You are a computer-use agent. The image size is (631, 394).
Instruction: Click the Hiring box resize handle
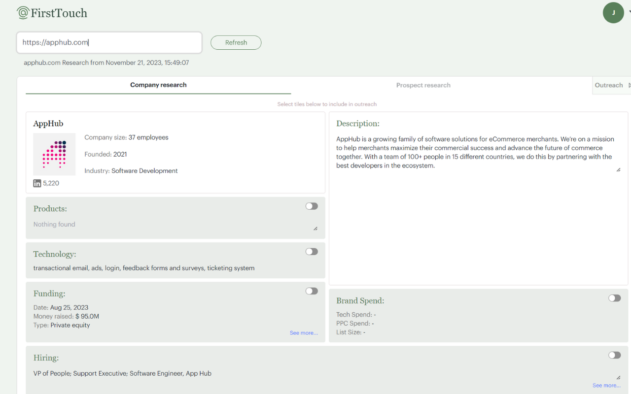click(618, 378)
